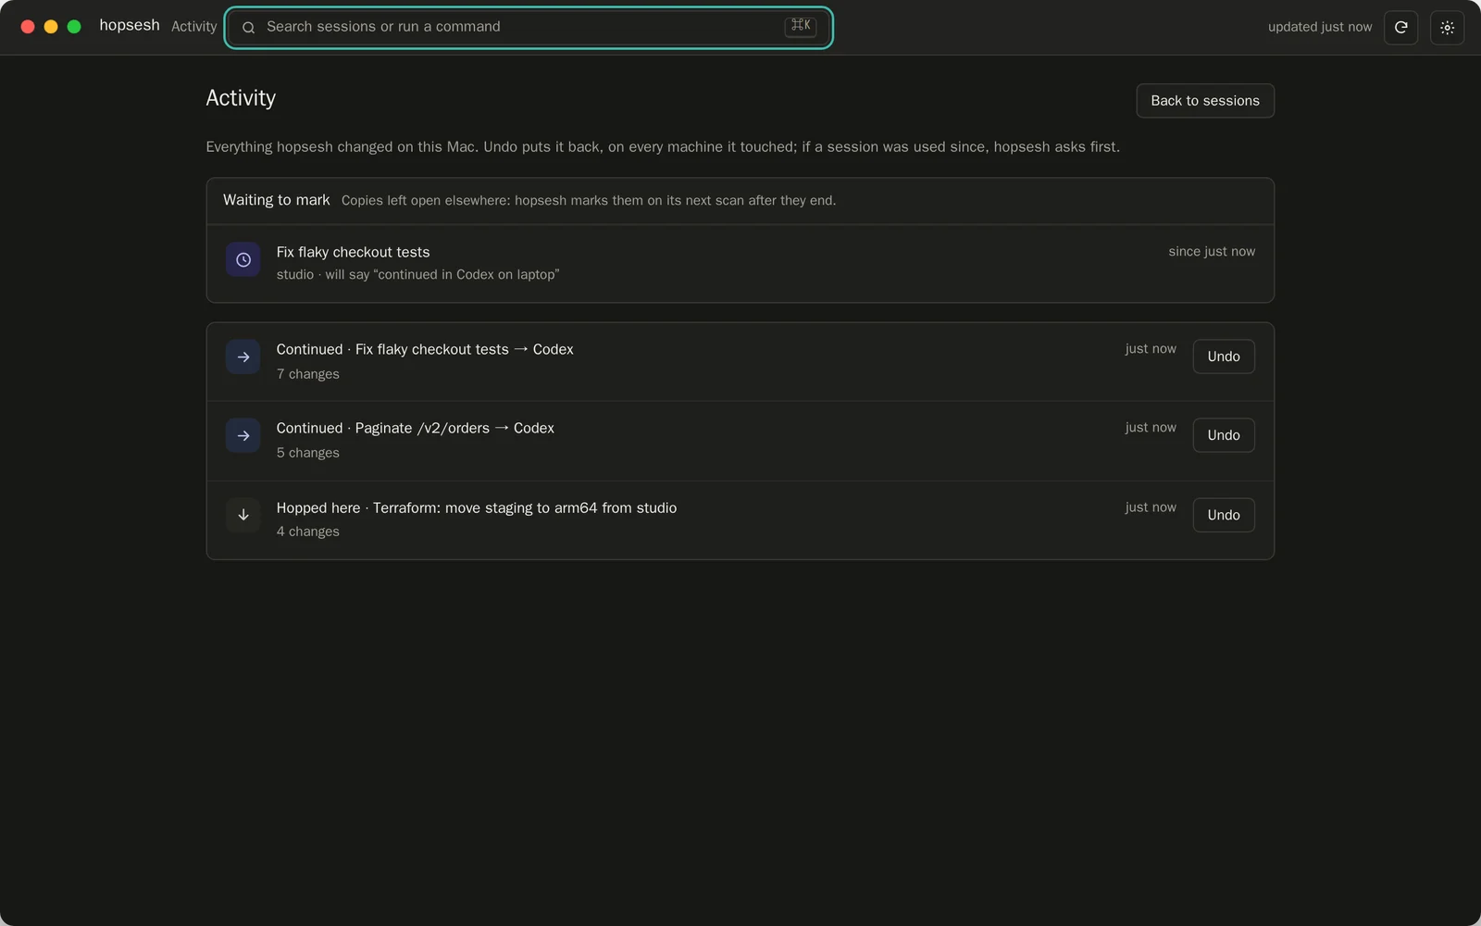Viewport: 1481px width, 926px height.
Task: Click the Activity page heading
Action: click(x=241, y=98)
